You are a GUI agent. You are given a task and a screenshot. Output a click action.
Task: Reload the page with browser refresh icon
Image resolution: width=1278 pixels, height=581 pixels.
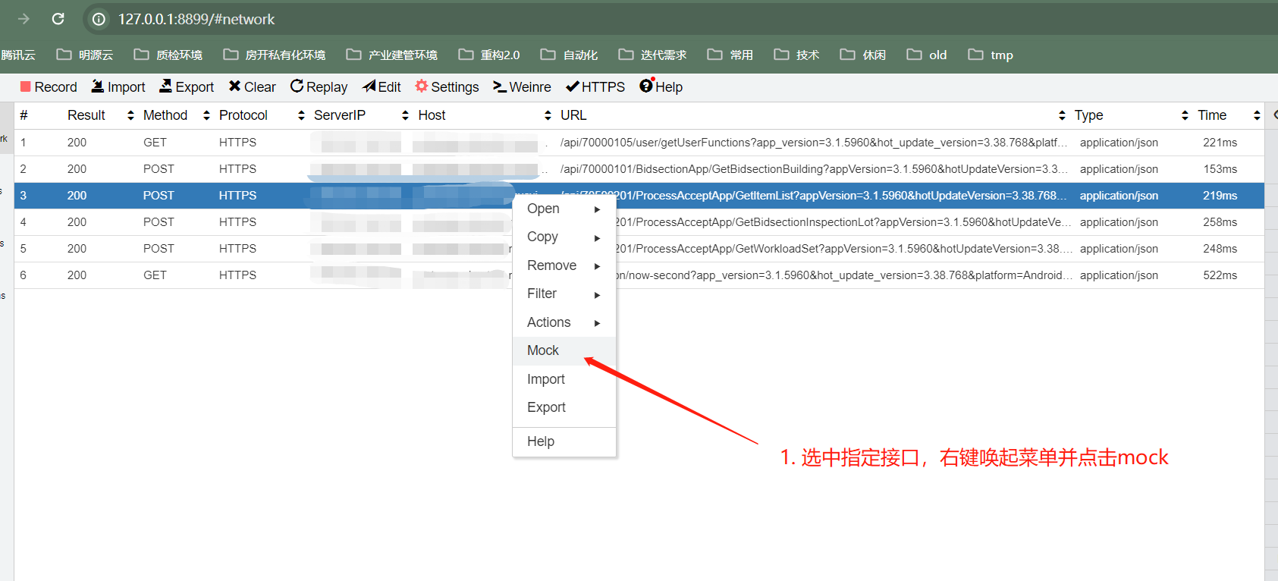[x=58, y=19]
